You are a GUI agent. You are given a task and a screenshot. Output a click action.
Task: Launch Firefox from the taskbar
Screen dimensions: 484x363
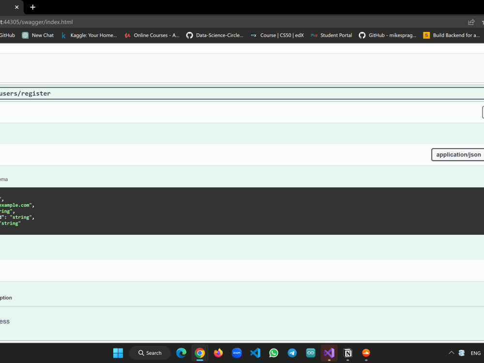[x=218, y=353]
